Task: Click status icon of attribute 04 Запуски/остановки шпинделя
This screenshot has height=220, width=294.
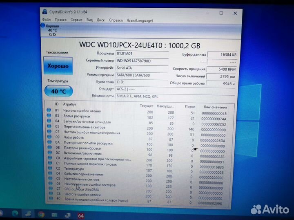Action: 49,121
